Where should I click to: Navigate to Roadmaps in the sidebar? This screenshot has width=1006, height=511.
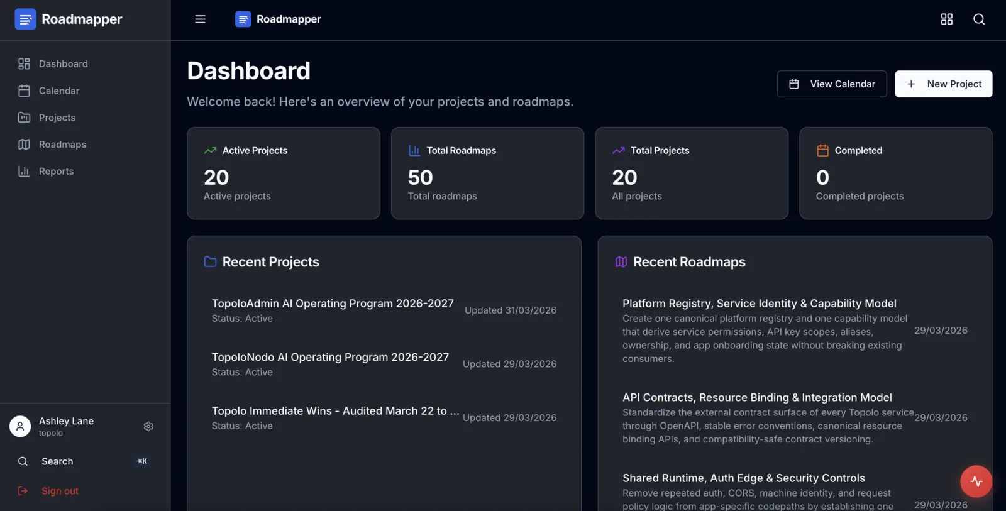point(62,145)
